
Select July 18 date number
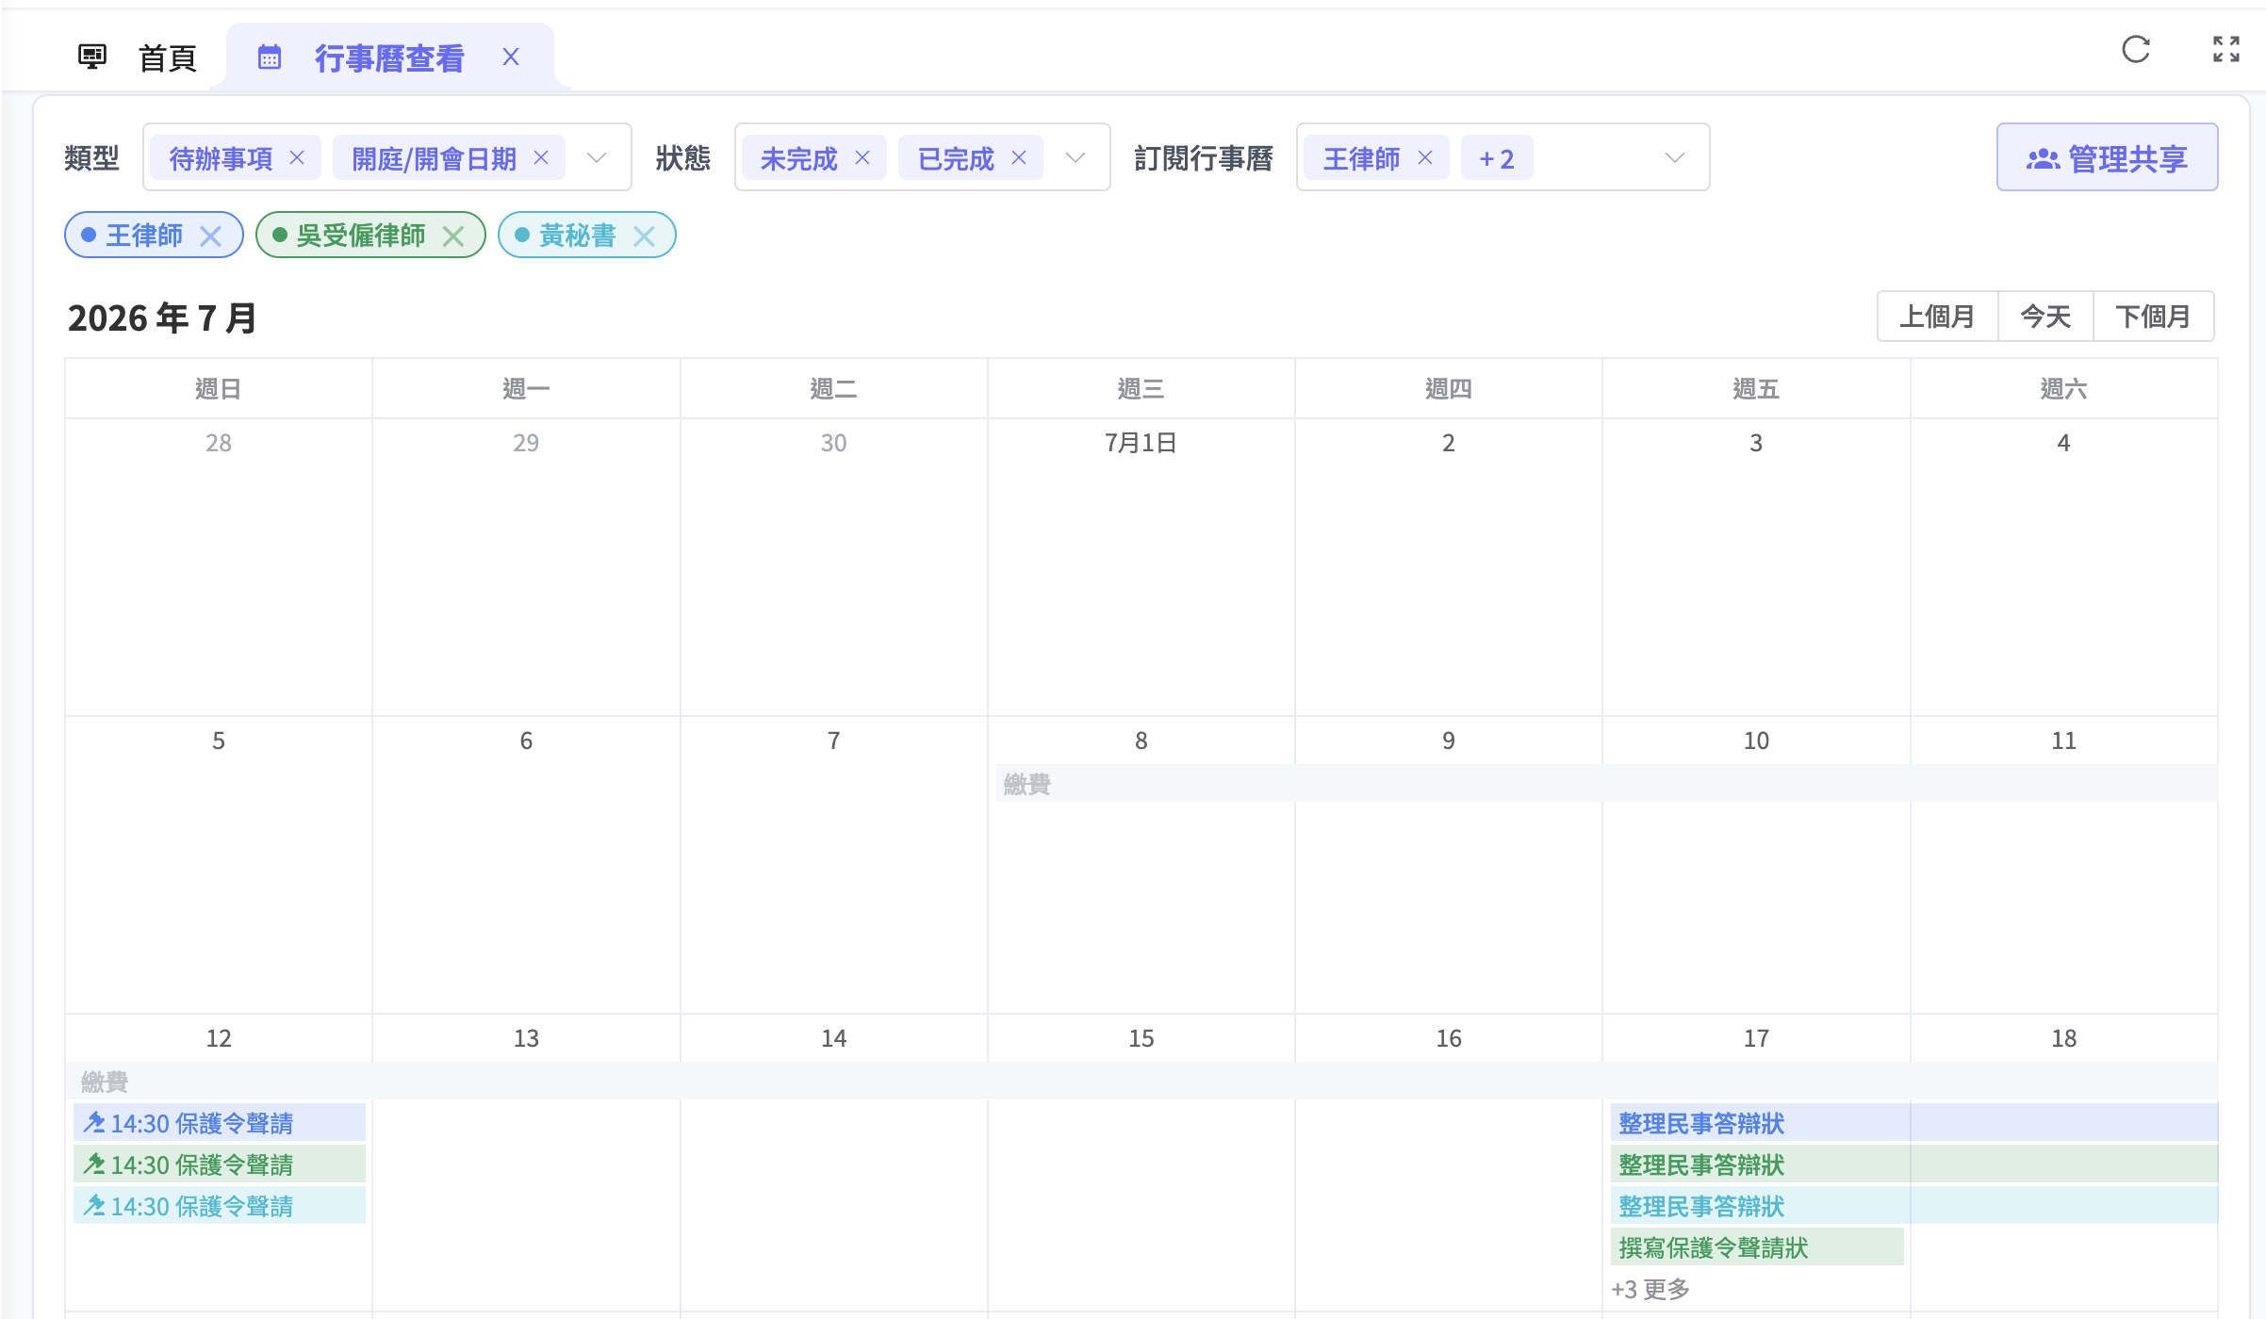pos(2063,1038)
